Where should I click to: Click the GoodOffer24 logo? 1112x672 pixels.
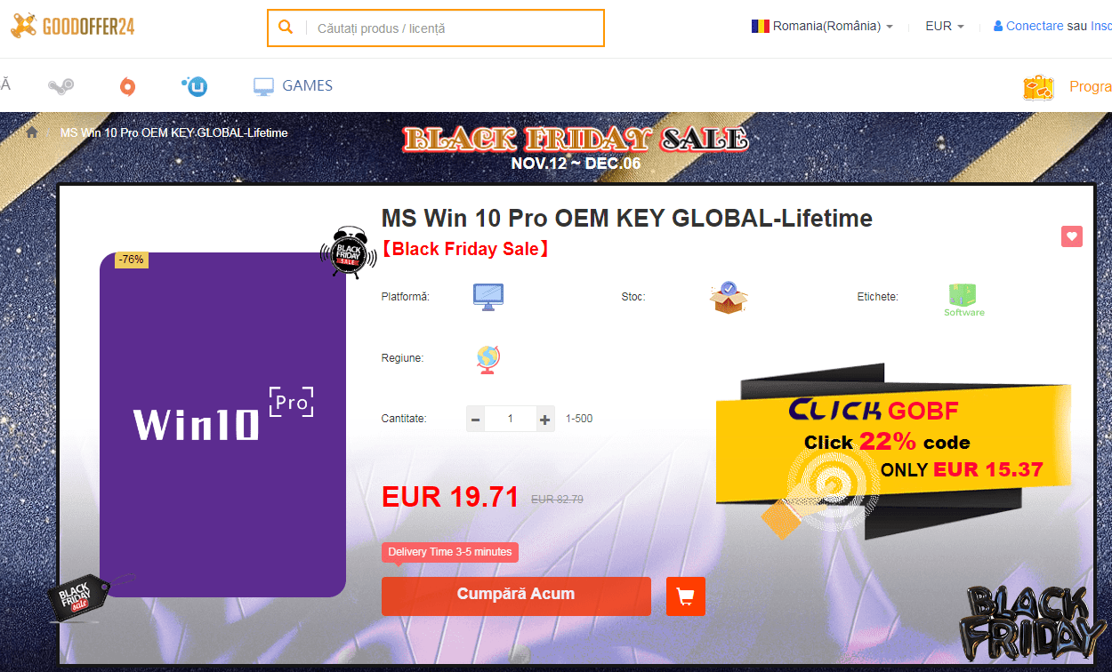point(73,26)
